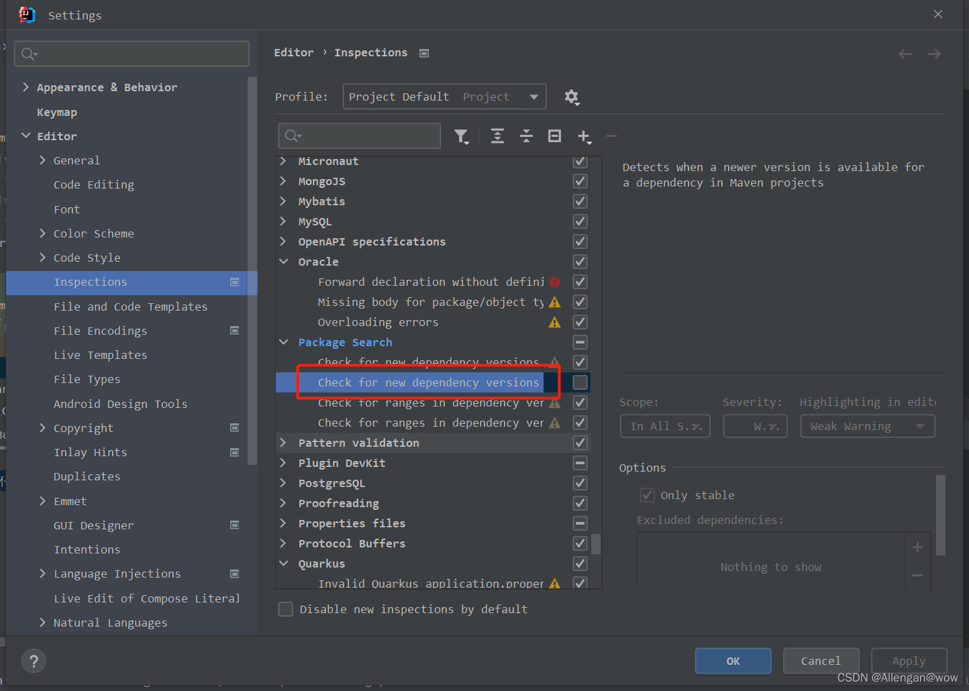The height and width of the screenshot is (691, 969).
Task: Open the profile gear settings menu
Action: [572, 97]
